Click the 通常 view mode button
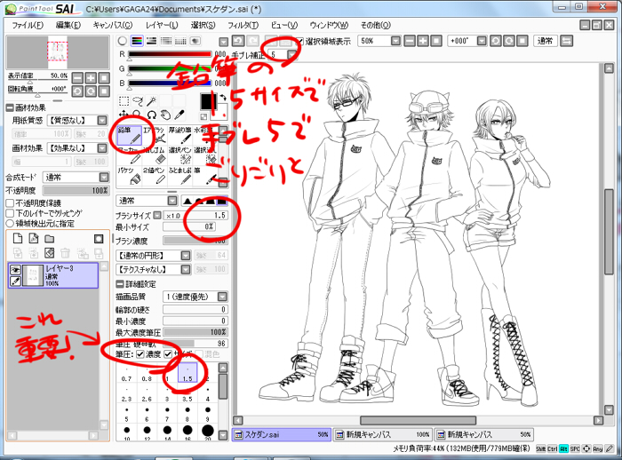622x460 pixels. point(545,41)
